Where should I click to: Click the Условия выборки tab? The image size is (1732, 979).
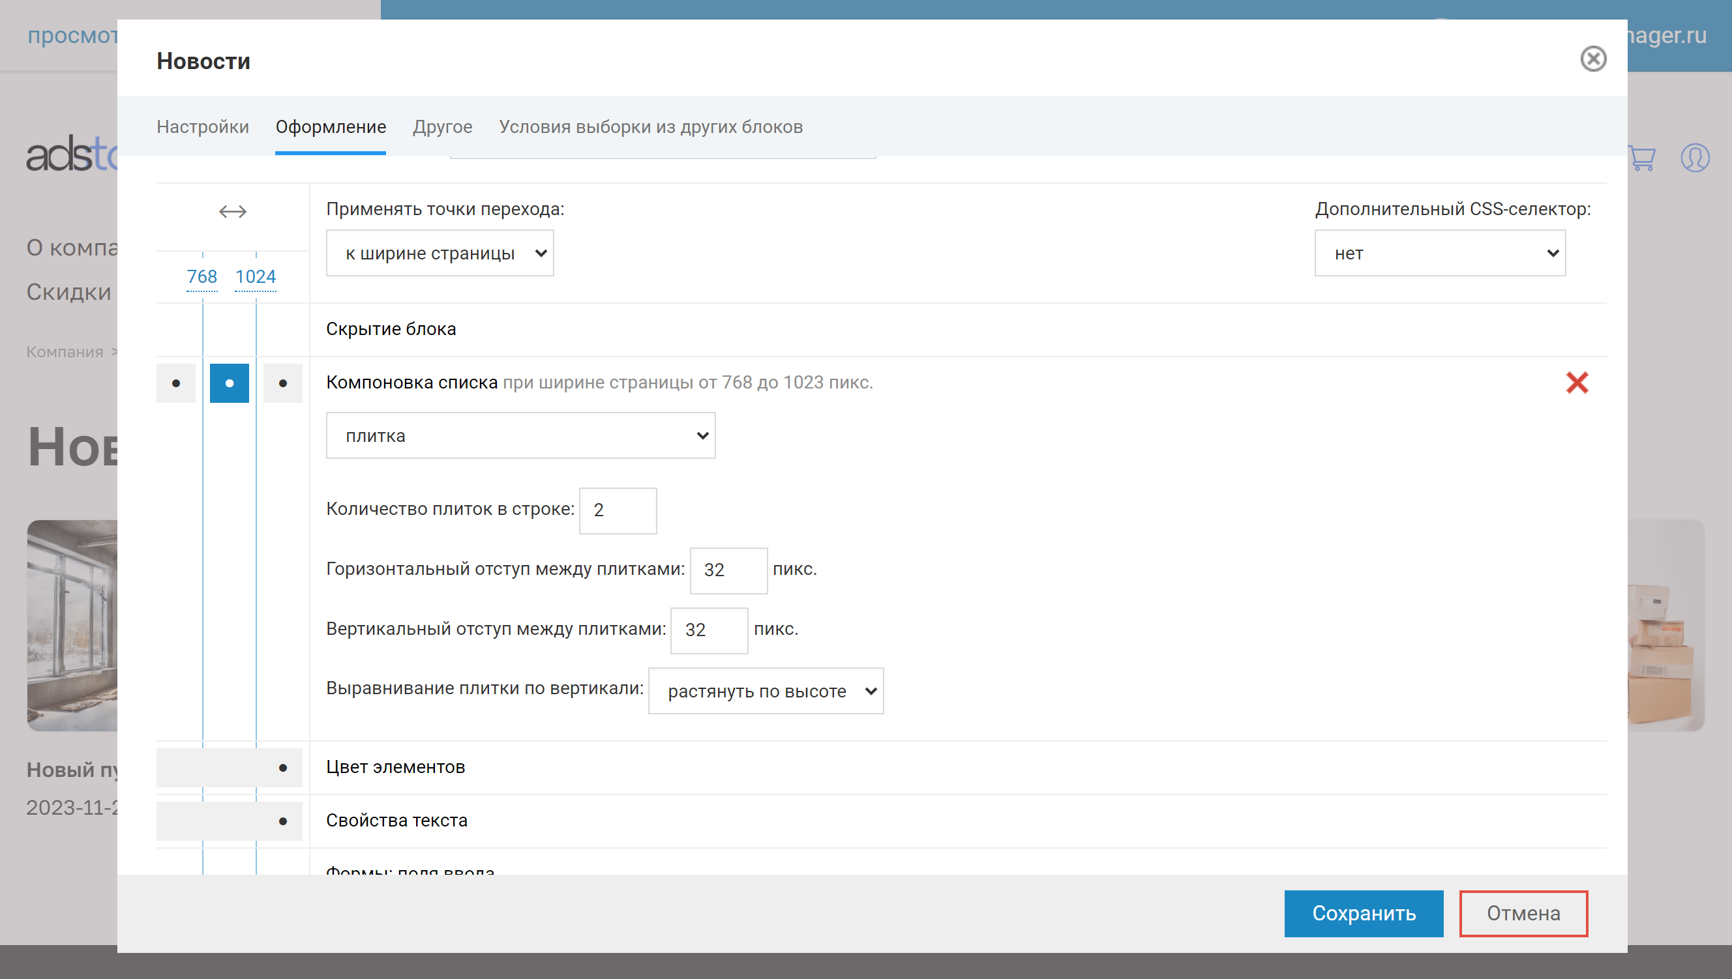[652, 126]
